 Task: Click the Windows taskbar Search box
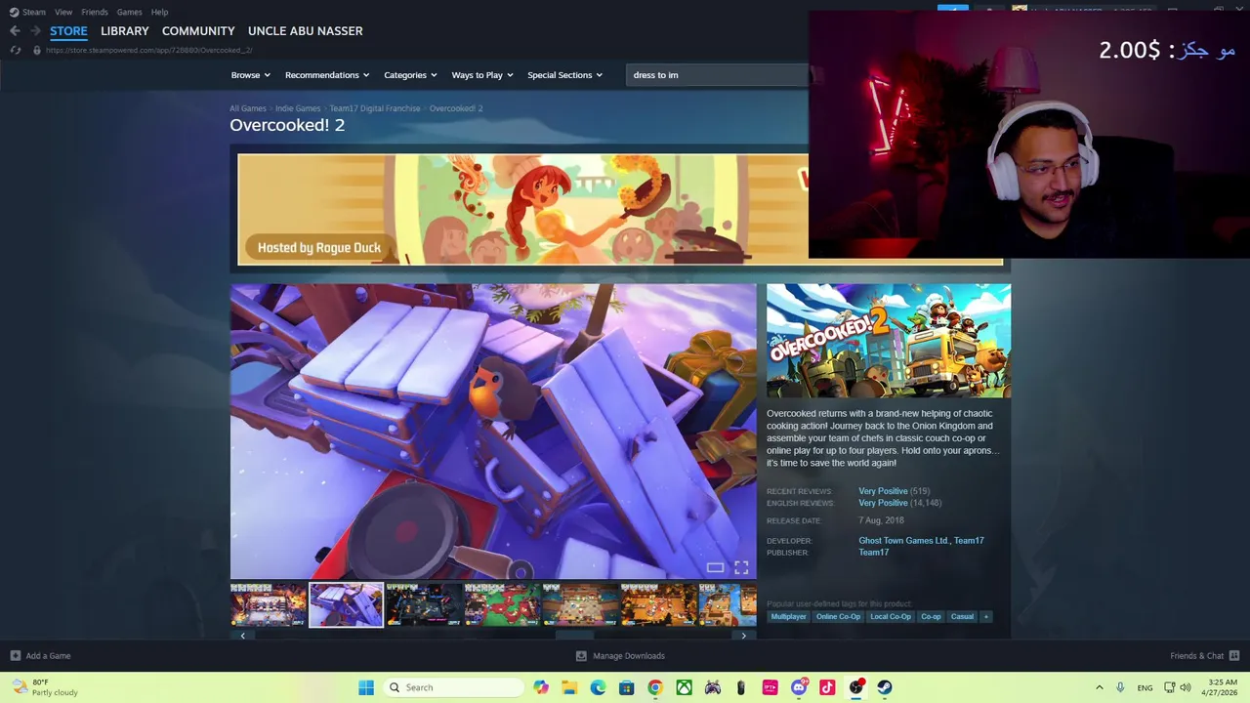click(x=452, y=687)
